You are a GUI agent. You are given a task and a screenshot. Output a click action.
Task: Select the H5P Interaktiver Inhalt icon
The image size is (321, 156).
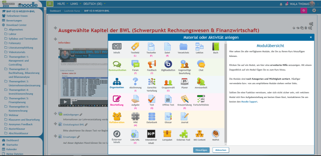(151, 134)
